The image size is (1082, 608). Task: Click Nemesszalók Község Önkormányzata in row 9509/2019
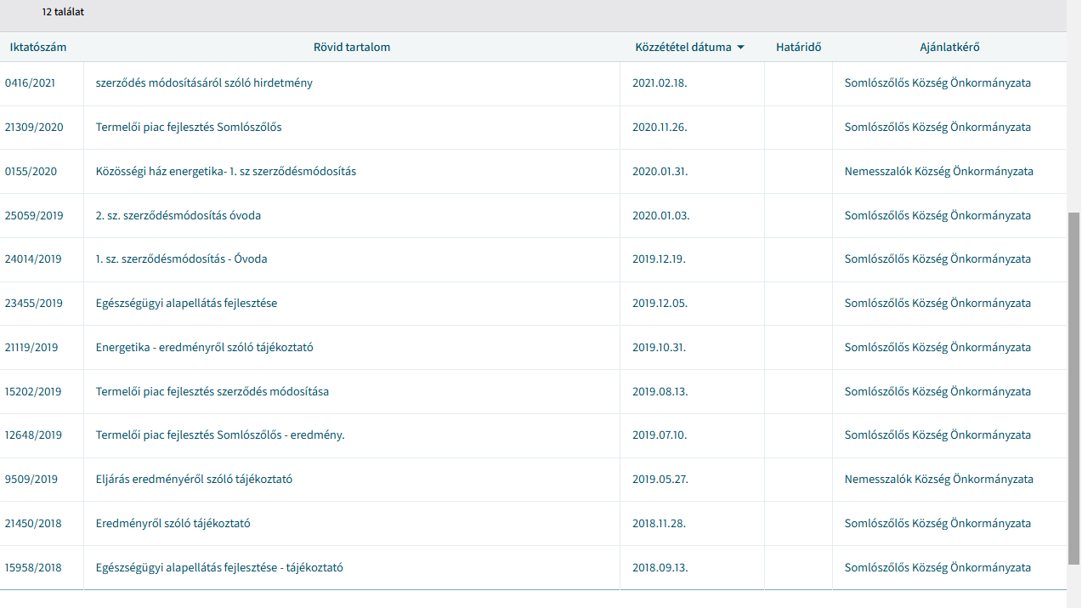[938, 480]
